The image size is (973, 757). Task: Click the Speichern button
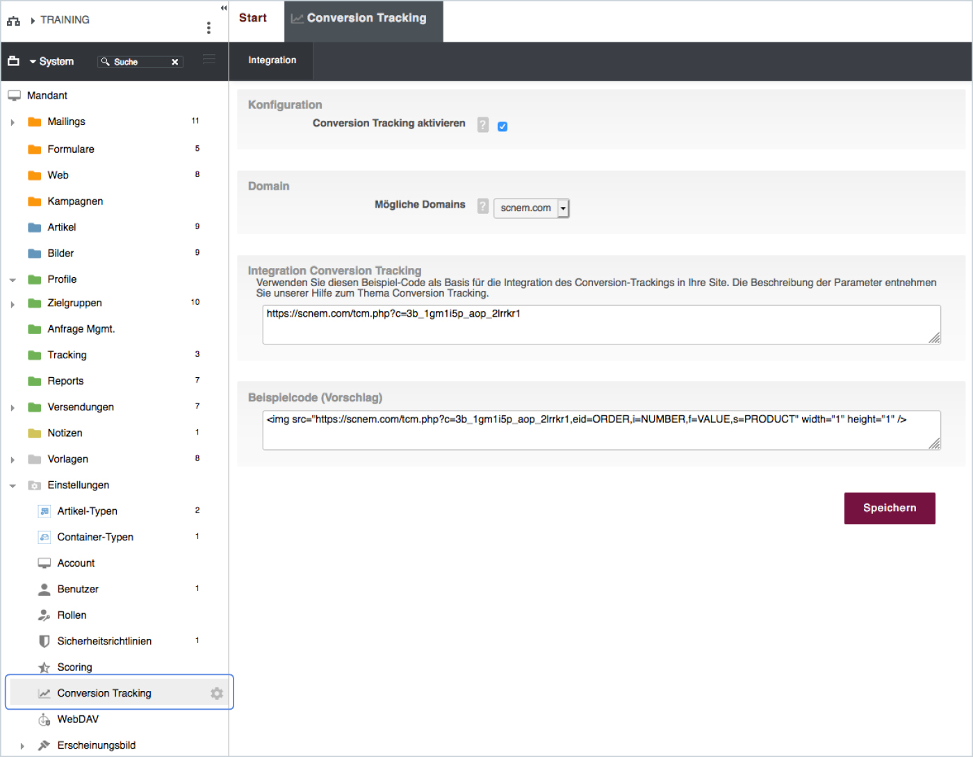coord(889,508)
